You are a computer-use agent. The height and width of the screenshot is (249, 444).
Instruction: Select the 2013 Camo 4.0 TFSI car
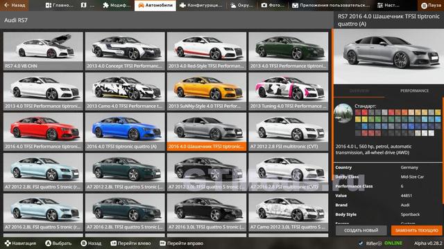tap(125, 91)
